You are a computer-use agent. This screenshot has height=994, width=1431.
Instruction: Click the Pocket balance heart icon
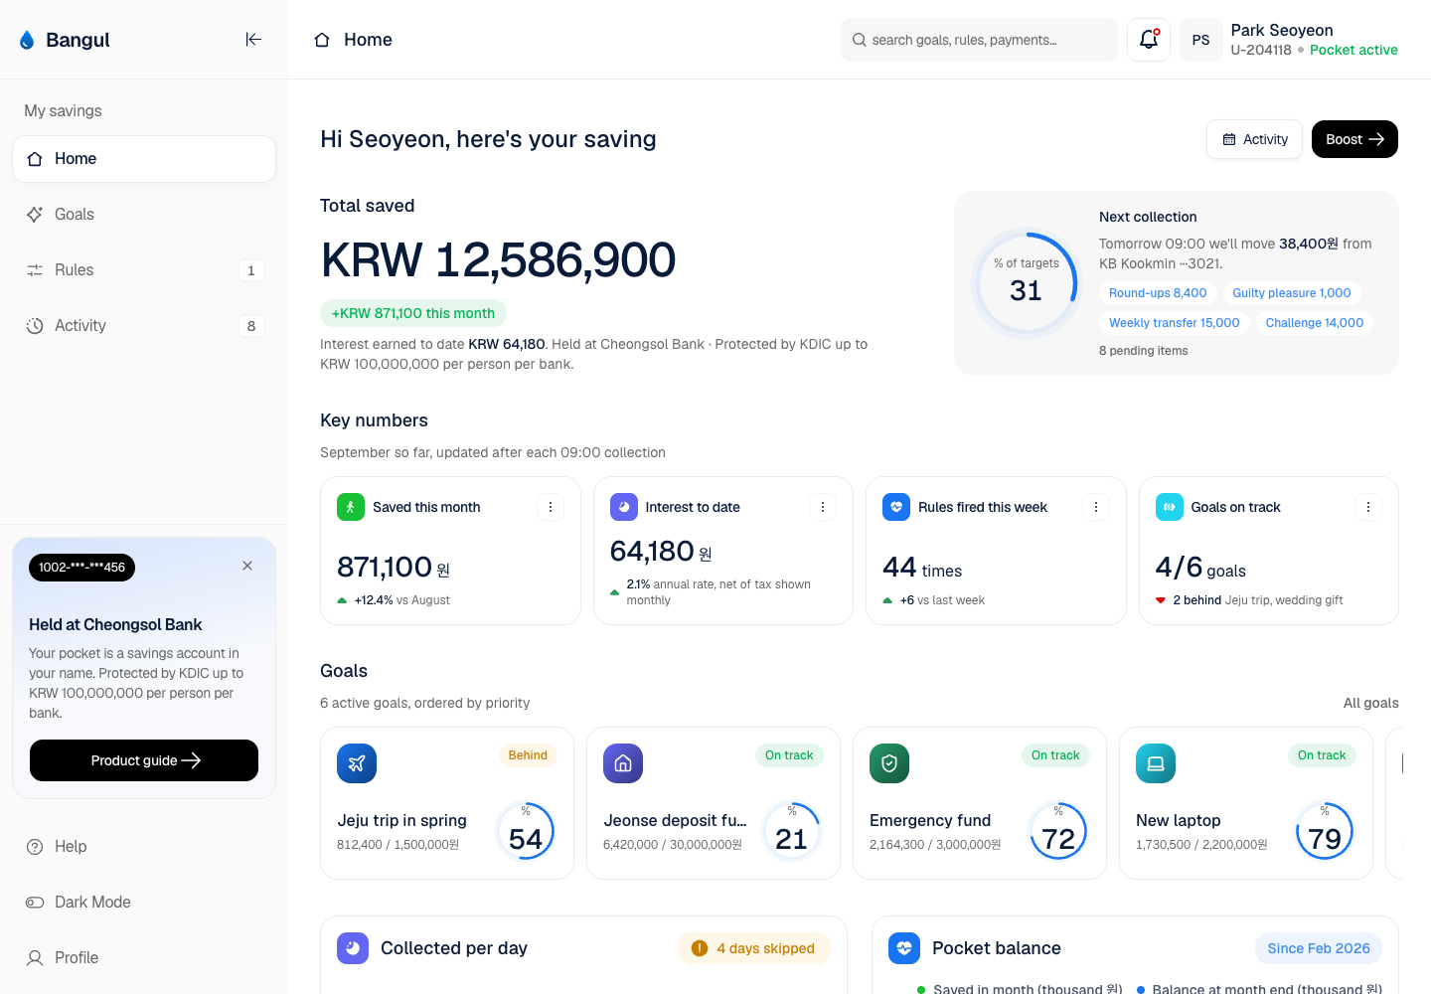point(904,948)
